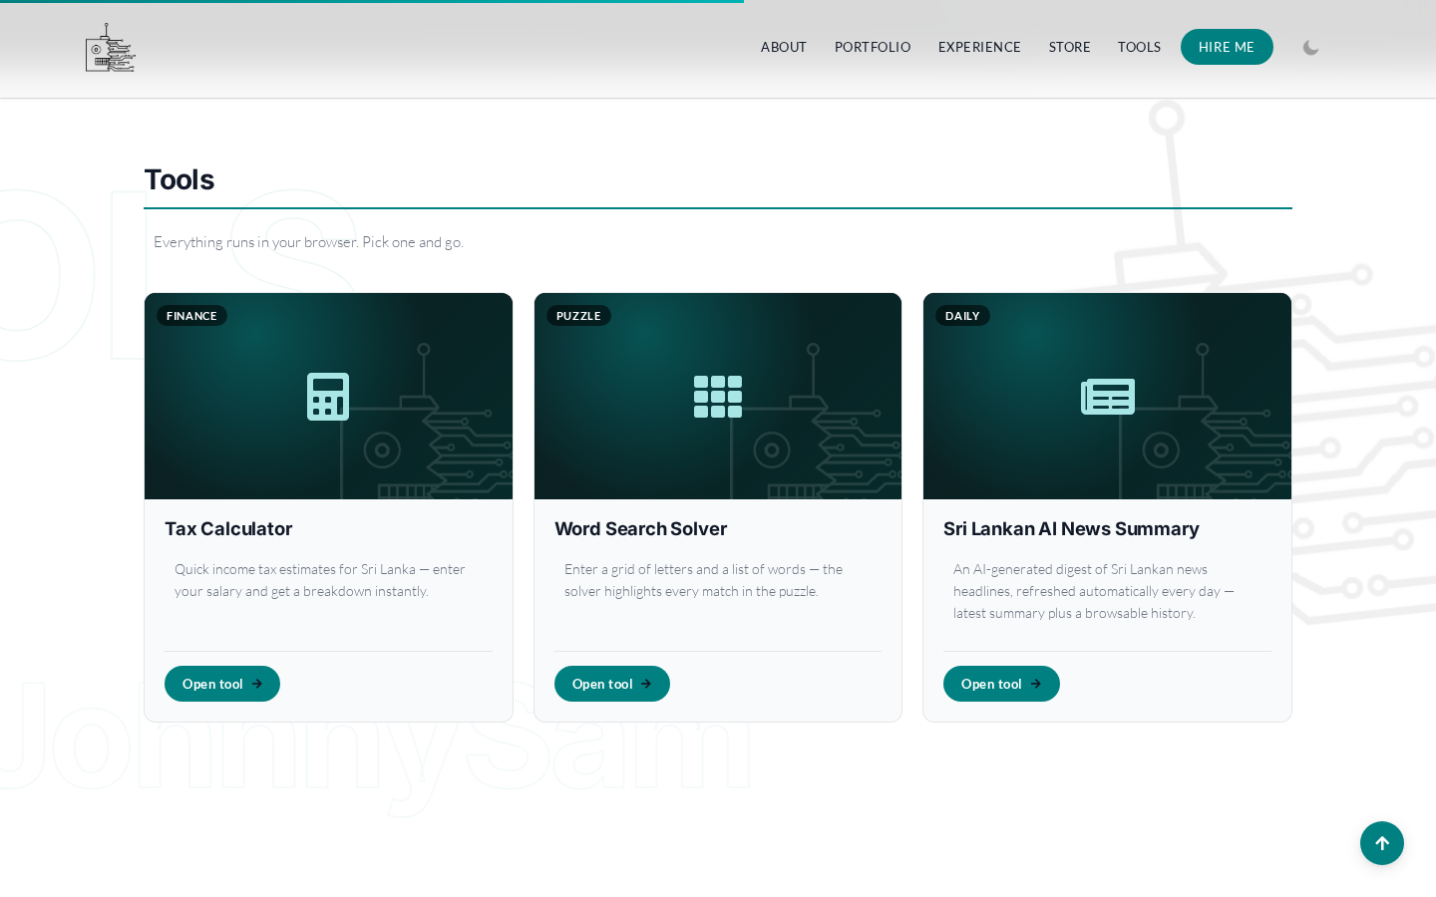1436x897 pixels.
Task: Click the newspaper icon on News Summary card
Action: click(1108, 397)
